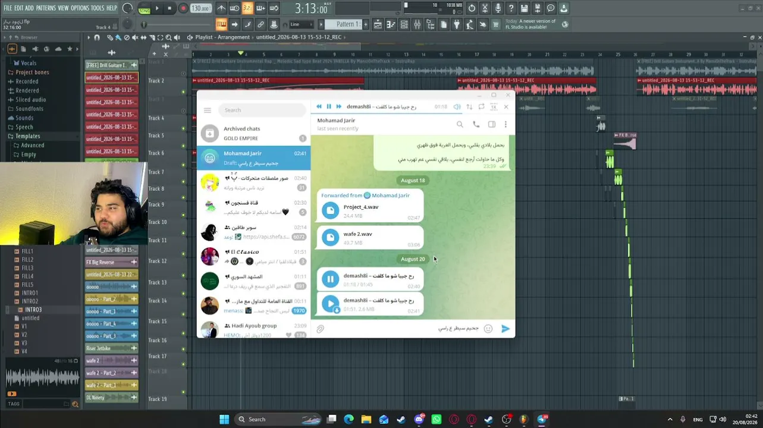Open the TOOLS menu
The image size is (763, 428).
pyautogui.click(x=98, y=8)
